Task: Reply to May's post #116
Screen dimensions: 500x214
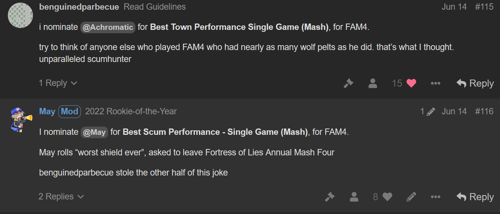Action: (x=475, y=197)
